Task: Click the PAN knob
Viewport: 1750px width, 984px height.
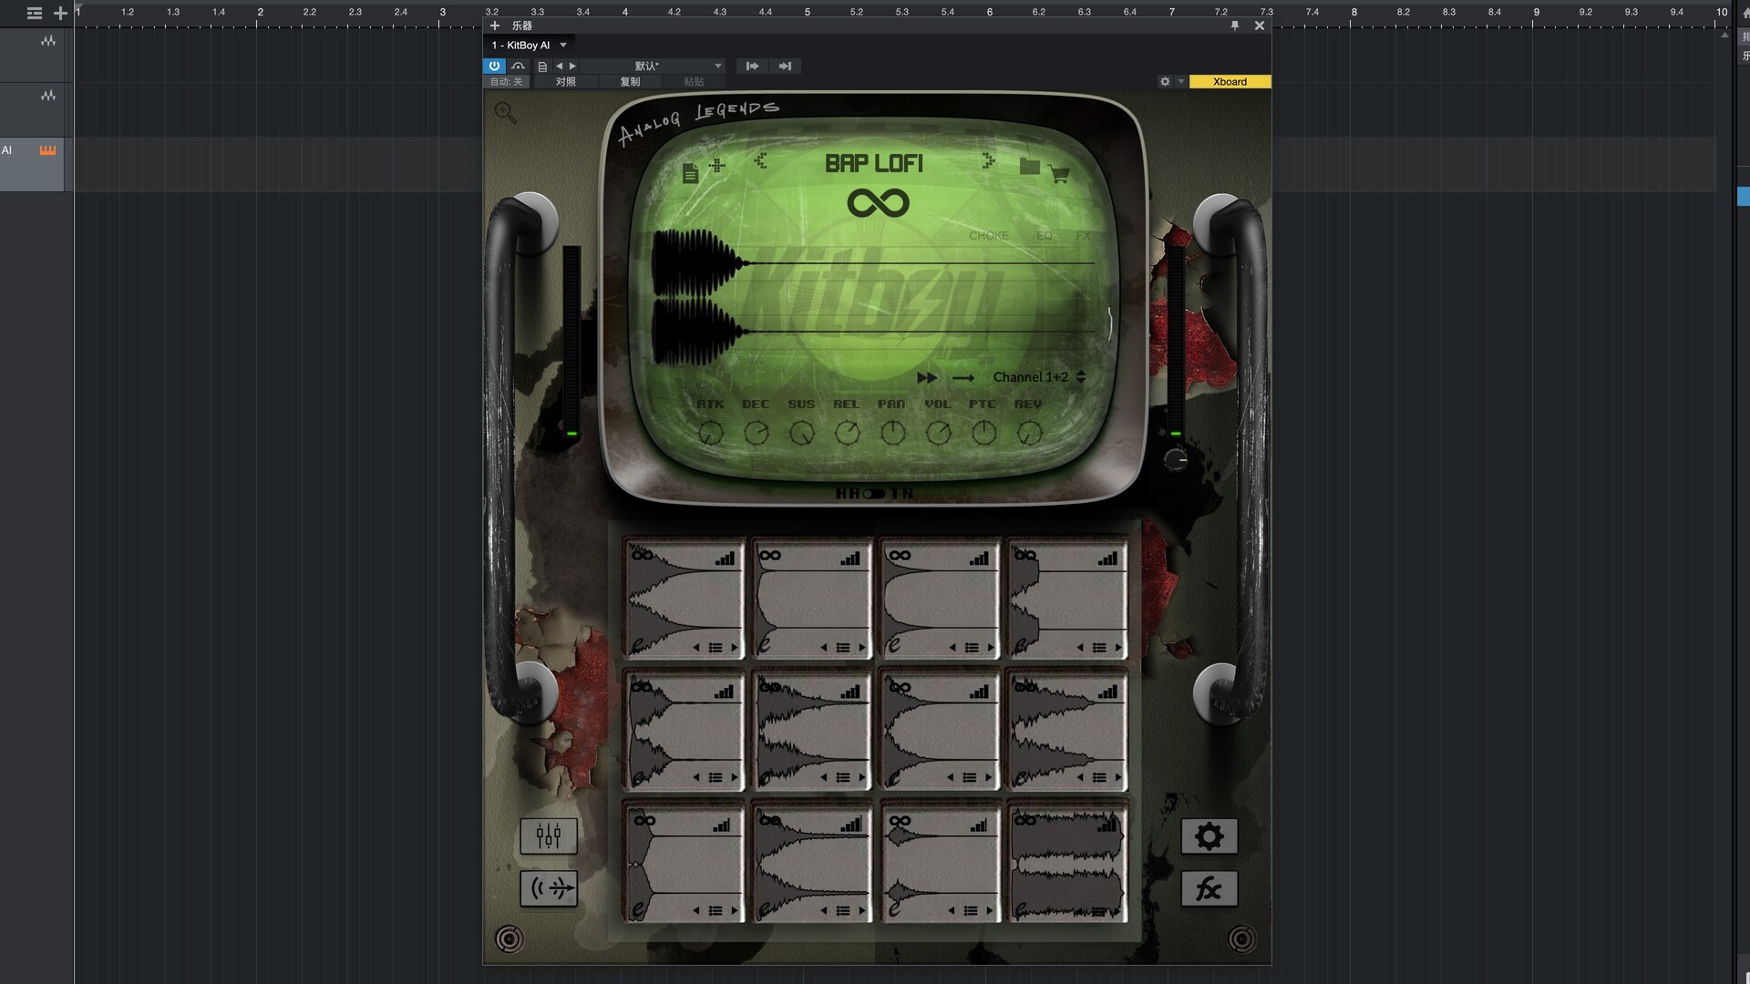Action: tap(892, 433)
